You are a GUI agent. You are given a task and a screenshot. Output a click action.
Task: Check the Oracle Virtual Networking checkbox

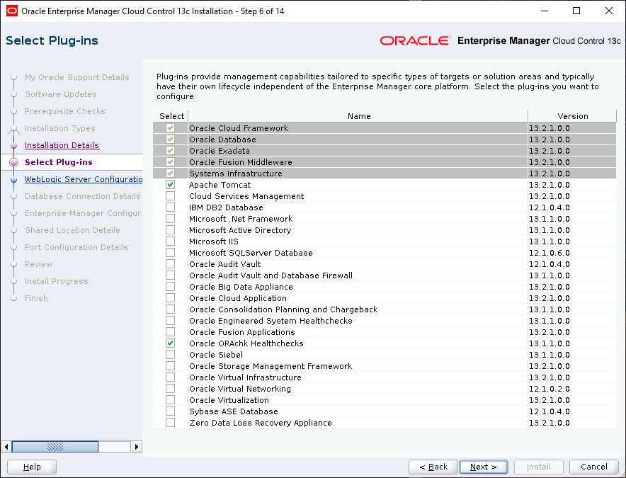click(171, 388)
